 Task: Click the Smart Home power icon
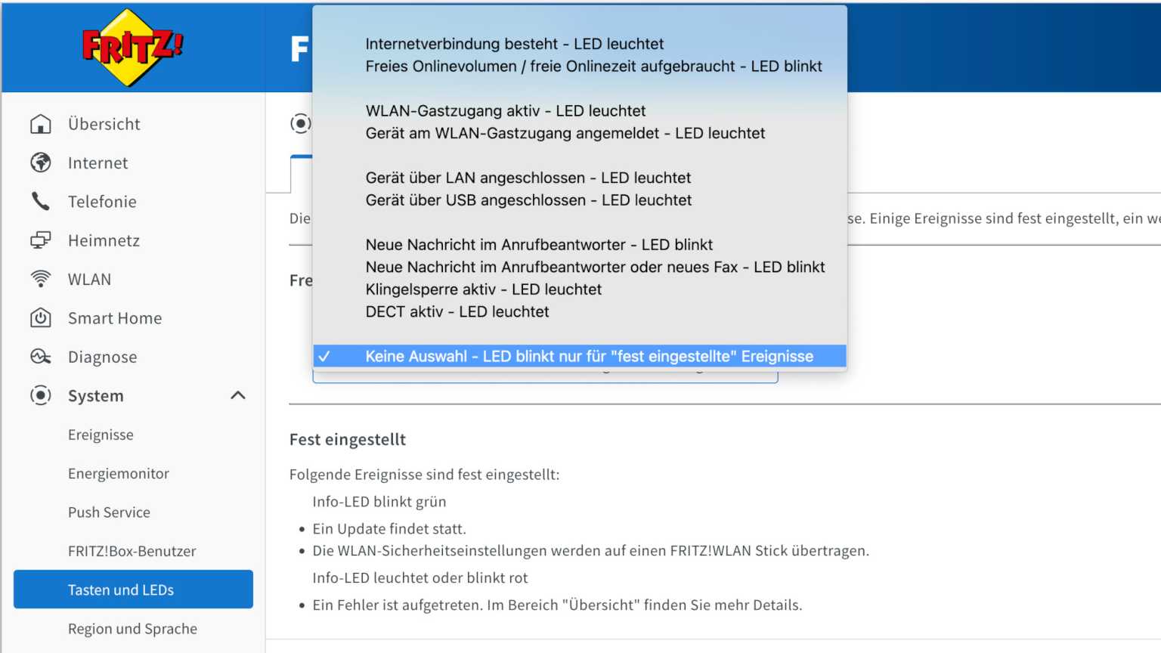click(x=41, y=318)
